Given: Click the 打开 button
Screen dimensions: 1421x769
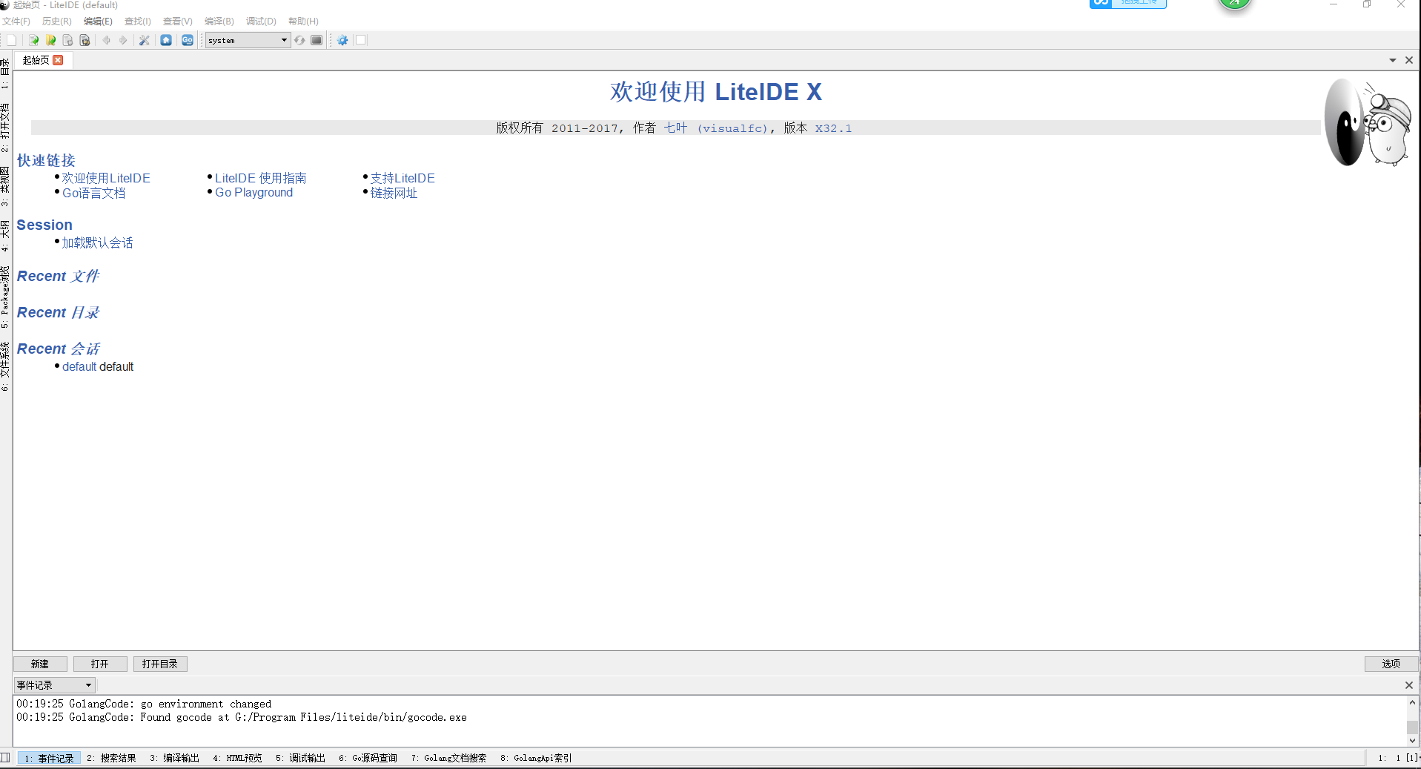Looking at the screenshot, I should (100, 664).
